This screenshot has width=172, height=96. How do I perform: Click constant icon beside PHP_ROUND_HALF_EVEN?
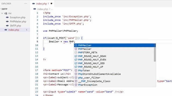76,60
